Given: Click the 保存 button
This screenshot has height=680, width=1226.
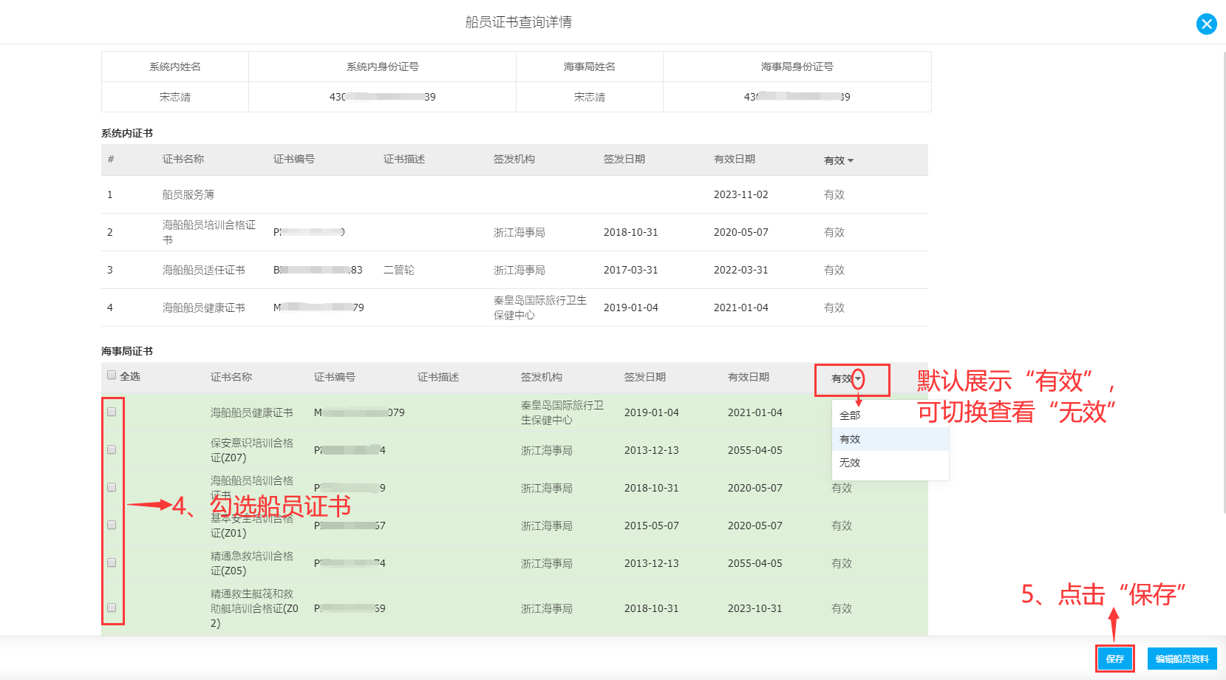Looking at the screenshot, I should [1114, 659].
